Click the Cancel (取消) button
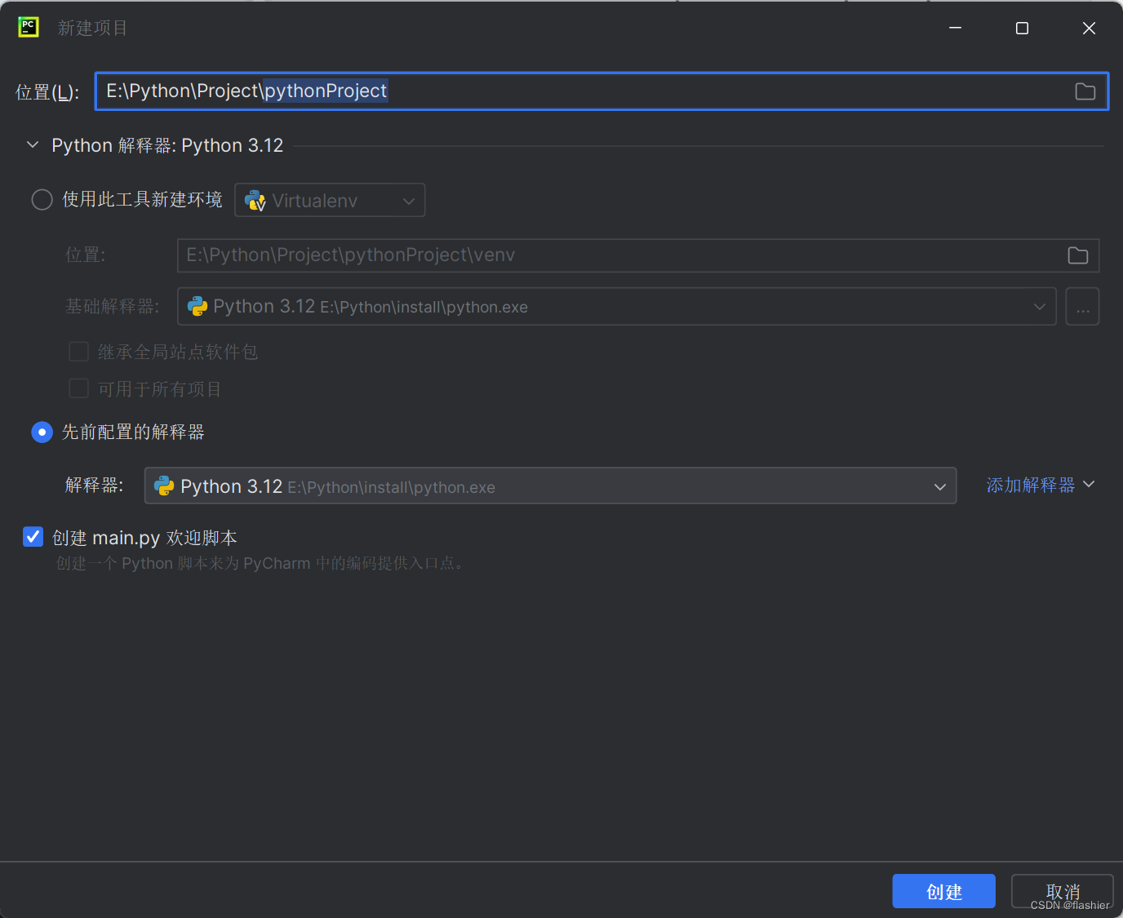Viewport: 1123px width, 918px height. tap(1063, 891)
